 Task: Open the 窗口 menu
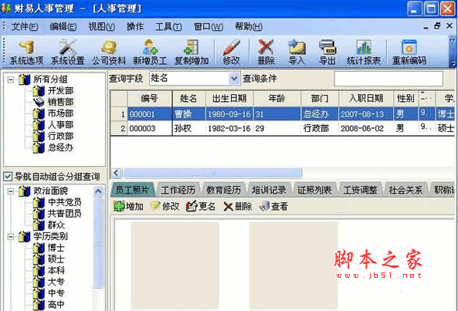(209, 27)
